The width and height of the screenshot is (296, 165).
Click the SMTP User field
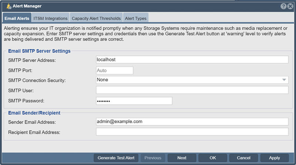click(x=192, y=90)
